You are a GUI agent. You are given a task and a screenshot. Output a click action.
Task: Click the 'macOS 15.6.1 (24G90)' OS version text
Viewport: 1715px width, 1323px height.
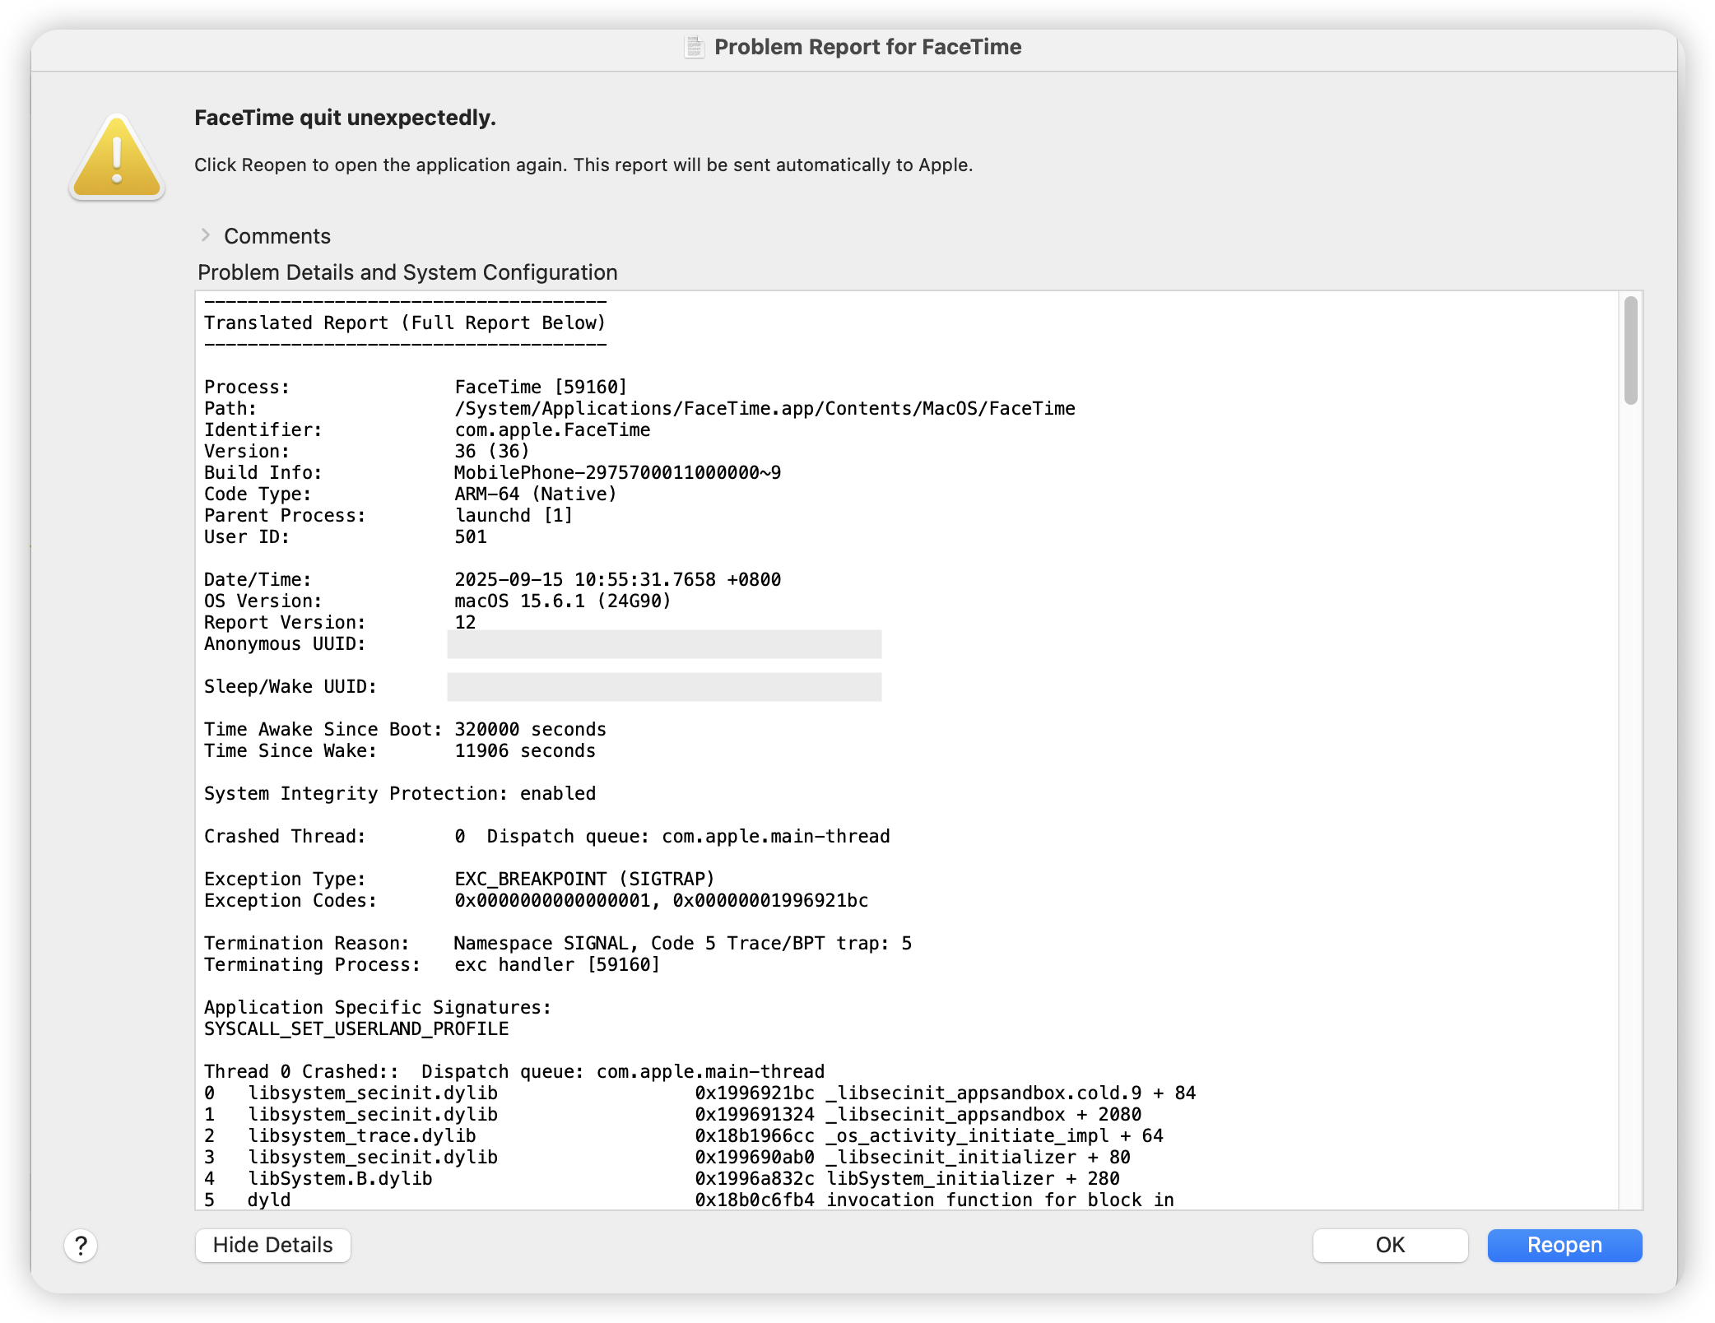562,601
